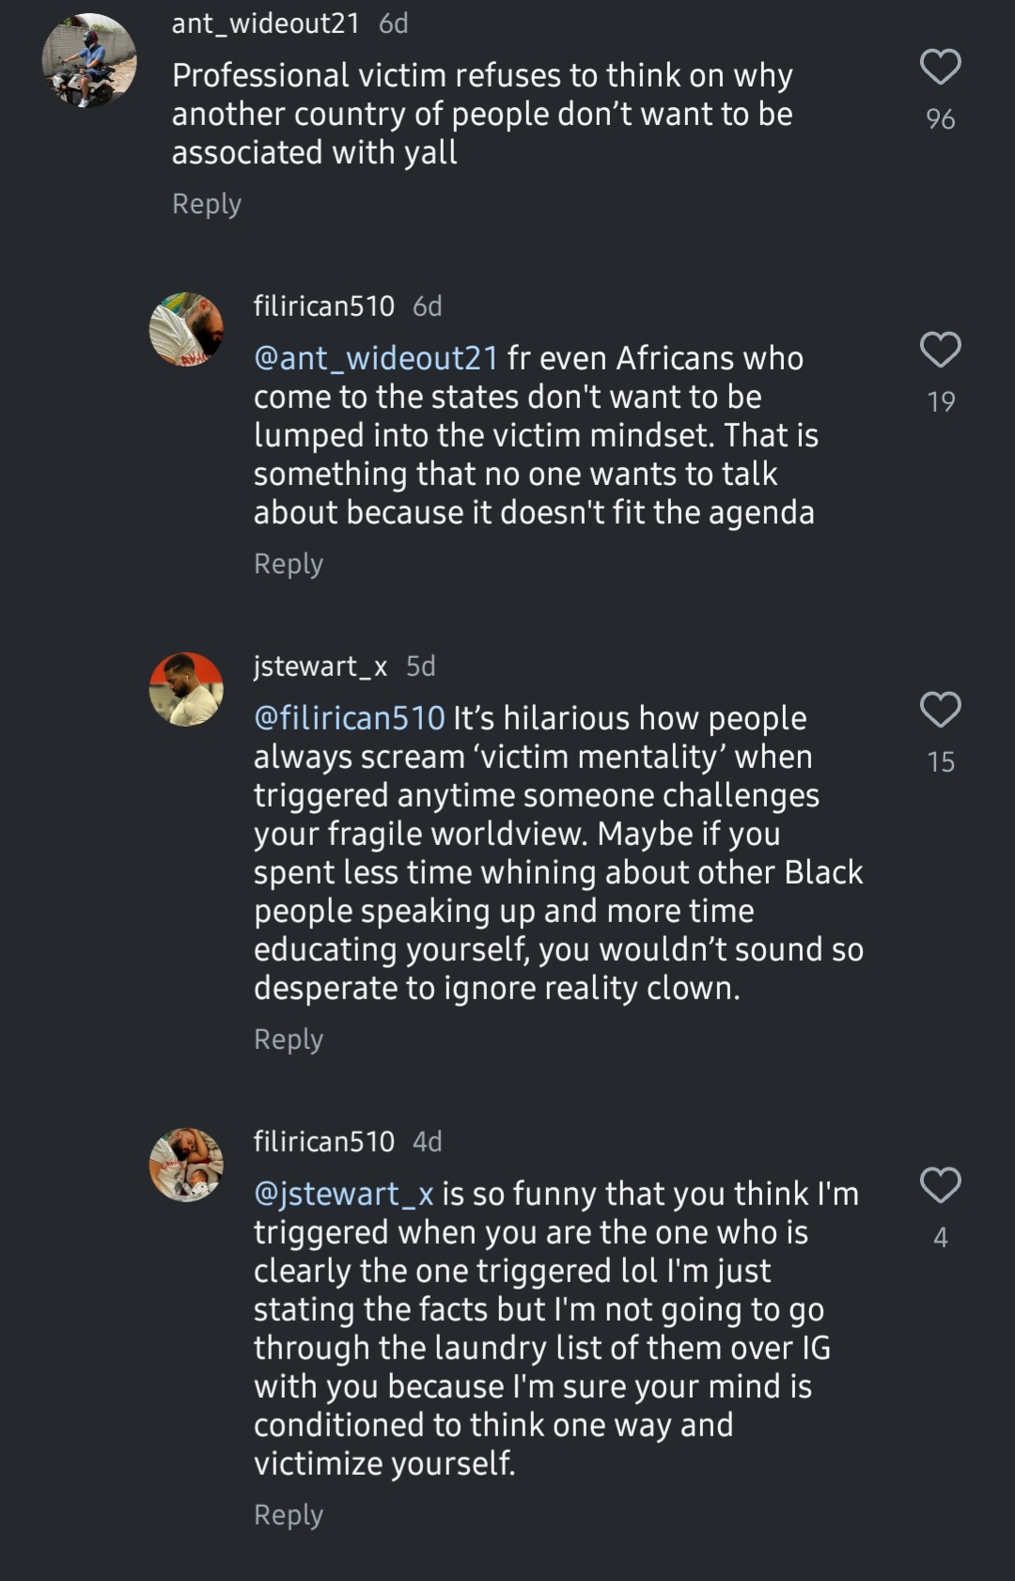Screen dimensions: 1015x1581
Task: Reply to filirican510's 4d comment
Action: (289, 1515)
